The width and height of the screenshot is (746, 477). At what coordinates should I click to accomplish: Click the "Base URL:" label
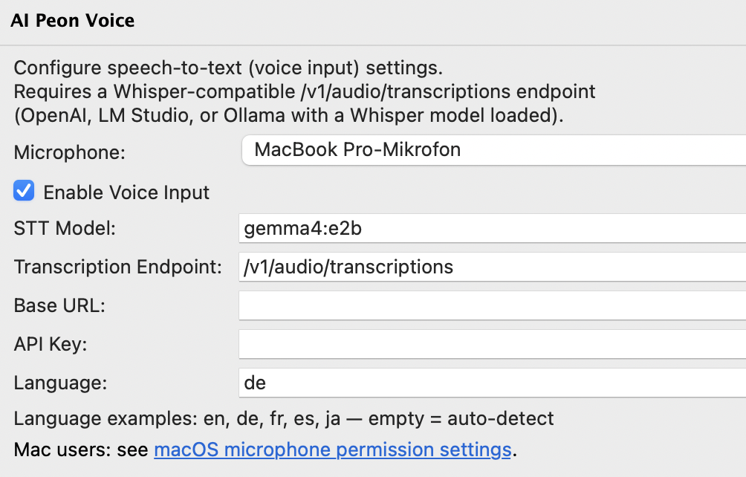coord(59,305)
